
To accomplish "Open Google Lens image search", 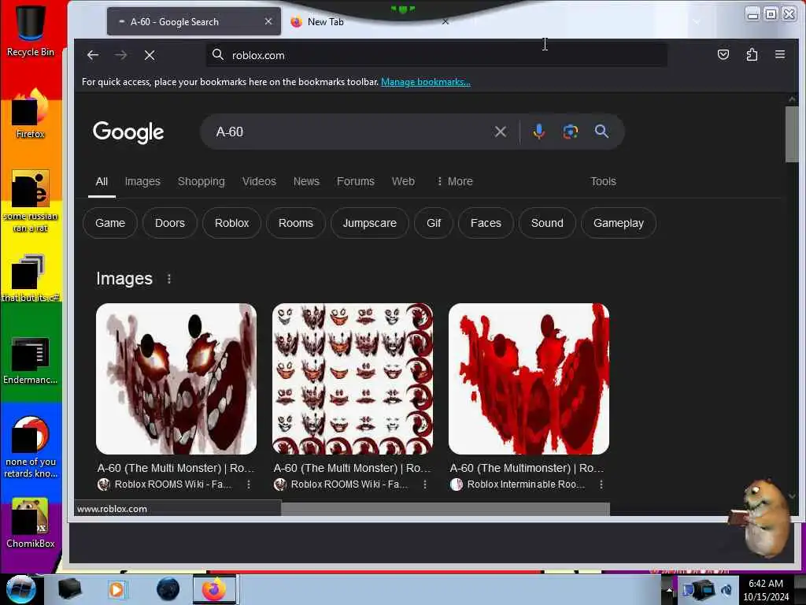I will pos(570,132).
